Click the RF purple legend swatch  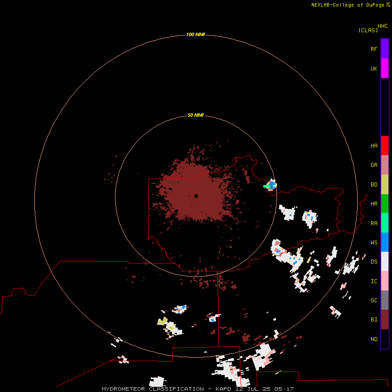point(385,49)
